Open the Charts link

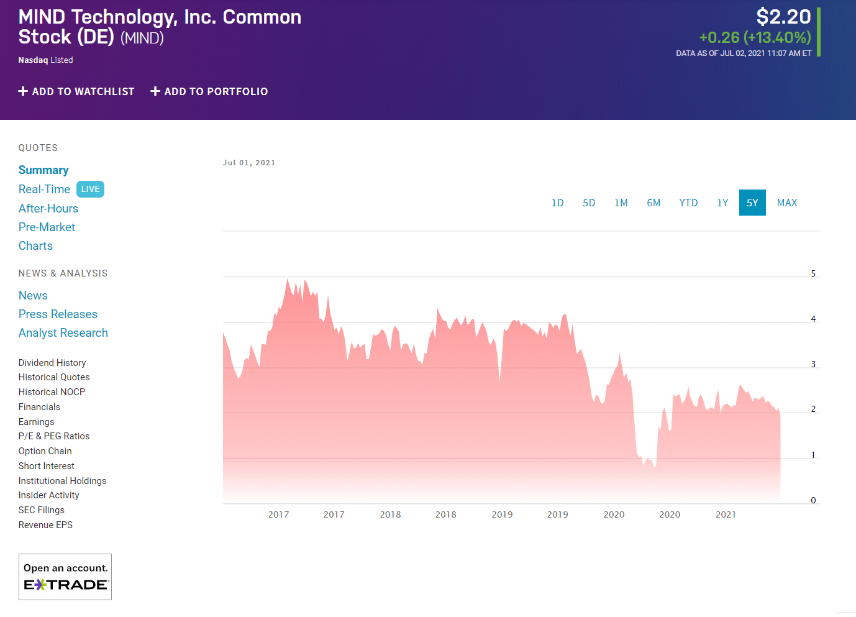35,245
